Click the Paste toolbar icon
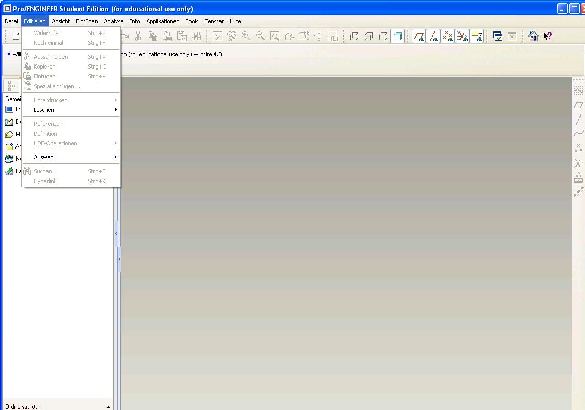 pyautogui.click(x=167, y=36)
